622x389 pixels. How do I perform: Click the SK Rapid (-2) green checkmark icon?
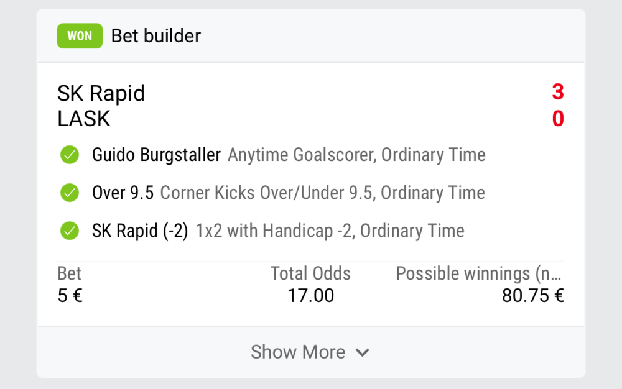[x=69, y=231]
